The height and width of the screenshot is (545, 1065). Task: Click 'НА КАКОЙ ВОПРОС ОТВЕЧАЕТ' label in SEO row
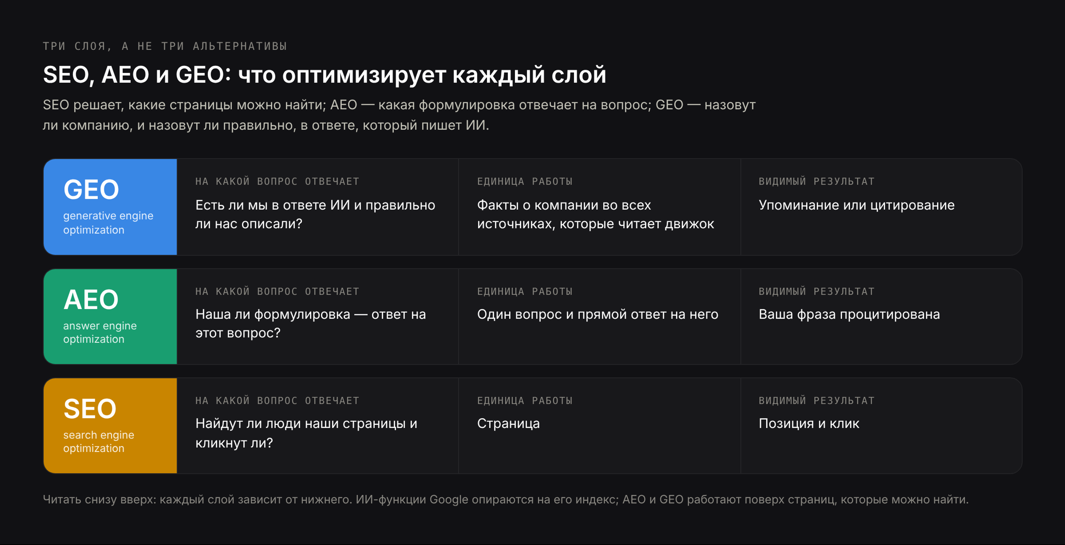[x=277, y=401]
